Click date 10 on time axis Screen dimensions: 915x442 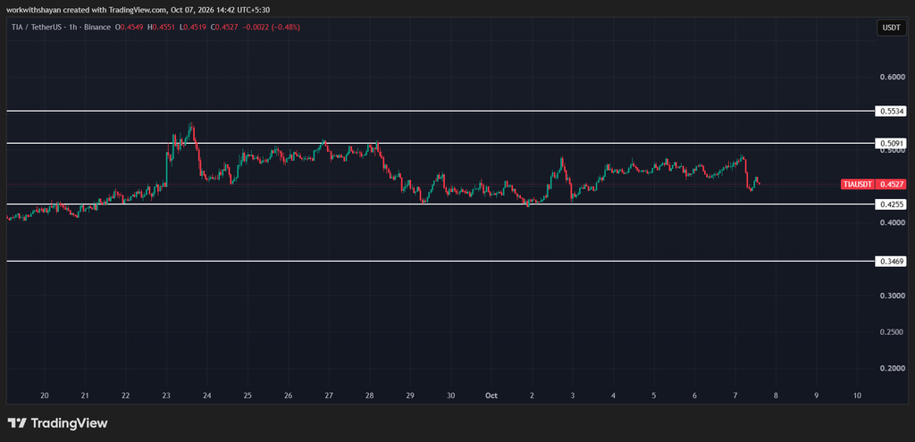click(x=857, y=396)
